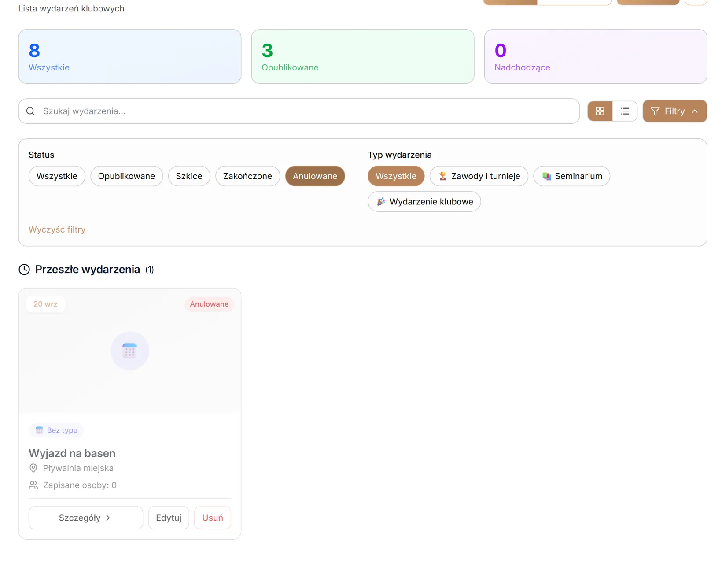Open the Wszystkie stats card
722x570 pixels.
click(130, 56)
